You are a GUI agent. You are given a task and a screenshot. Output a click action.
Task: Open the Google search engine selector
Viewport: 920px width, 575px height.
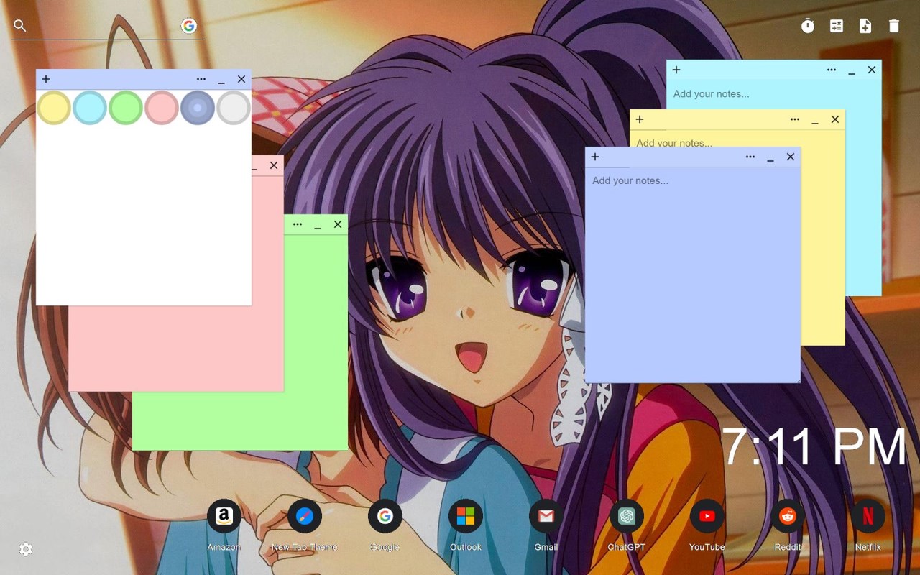coord(189,26)
